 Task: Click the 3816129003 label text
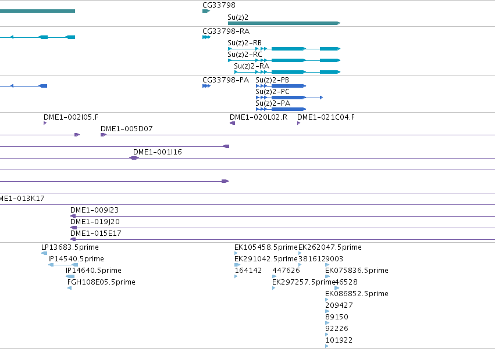[x=320, y=259]
